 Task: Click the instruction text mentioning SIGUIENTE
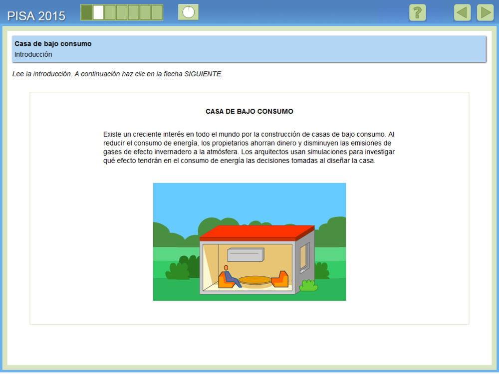pyautogui.click(x=117, y=74)
